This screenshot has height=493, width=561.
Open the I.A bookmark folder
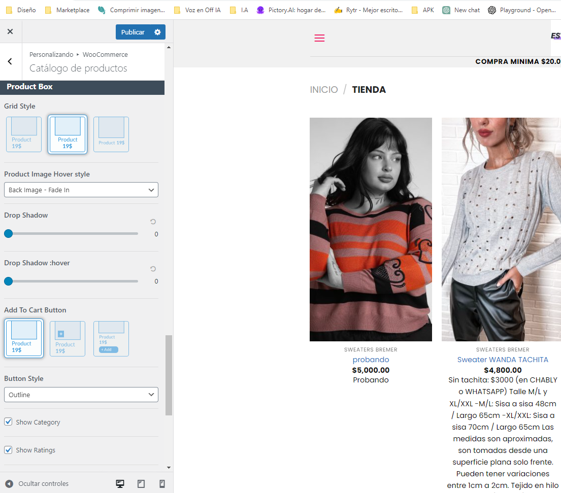(x=239, y=10)
